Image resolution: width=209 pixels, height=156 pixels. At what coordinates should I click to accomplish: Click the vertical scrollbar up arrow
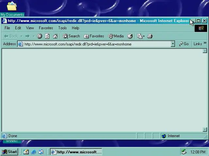pos(205,51)
